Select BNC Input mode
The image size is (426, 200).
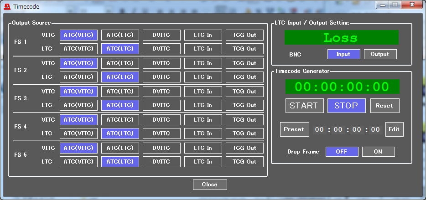[x=343, y=54]
